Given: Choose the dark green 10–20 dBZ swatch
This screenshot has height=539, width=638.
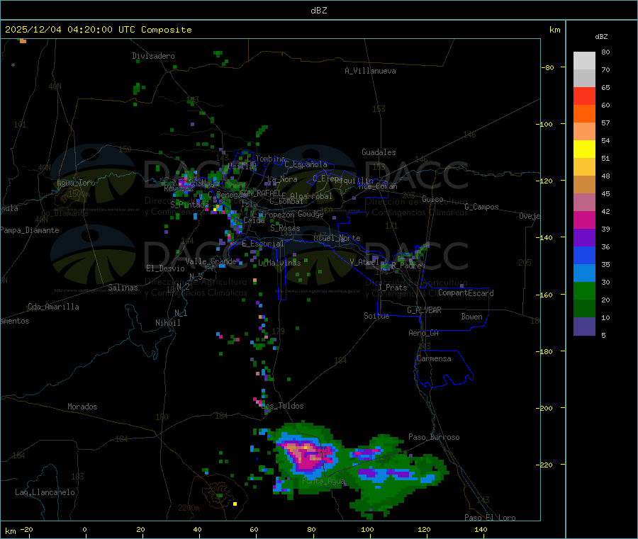Looking at the screenshot, I should (584, 309).
